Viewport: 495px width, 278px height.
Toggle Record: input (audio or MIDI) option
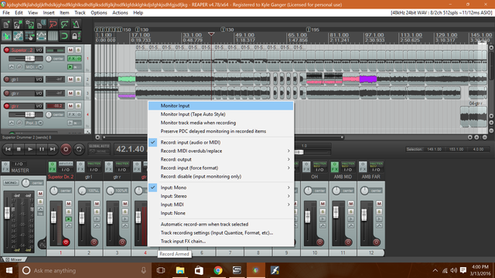coord(220,142)
